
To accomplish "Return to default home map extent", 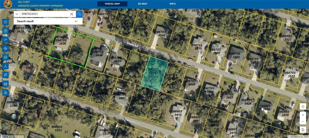I will (303, 130).
